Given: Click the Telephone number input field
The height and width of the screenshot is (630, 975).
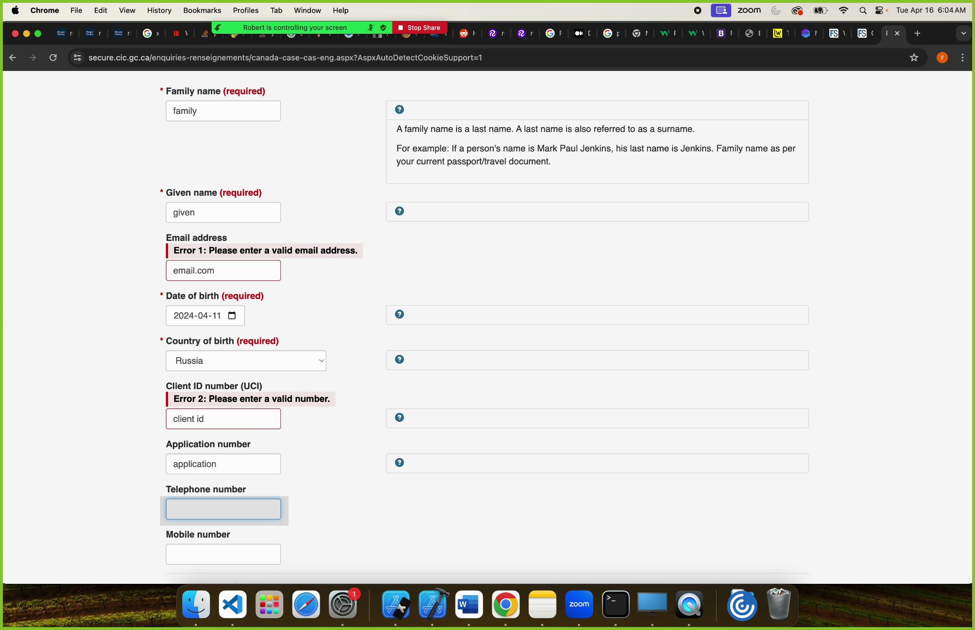Looking at the screenshot, I should (223, 509).
